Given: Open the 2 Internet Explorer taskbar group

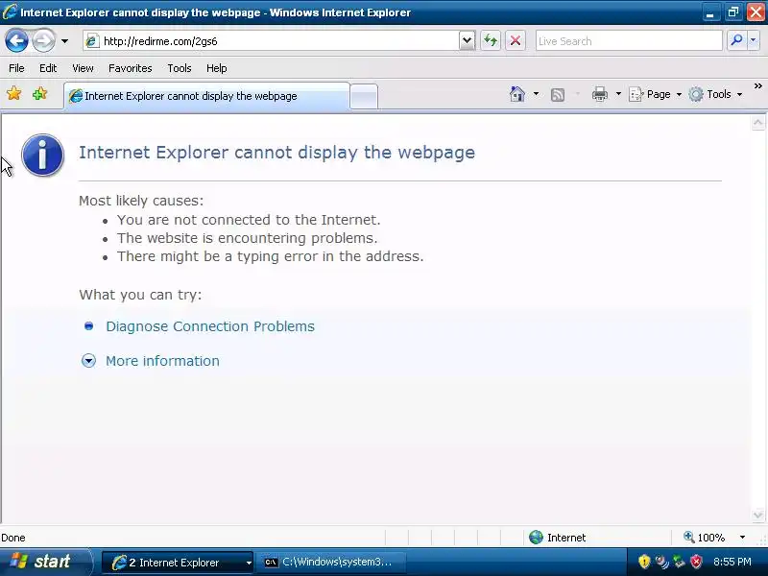Looking at the screenshot, I should (178, 563).
